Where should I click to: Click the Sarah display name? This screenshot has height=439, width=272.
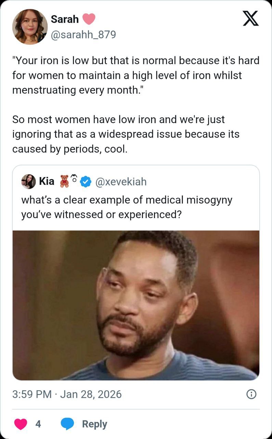click(x=65, y=19)
